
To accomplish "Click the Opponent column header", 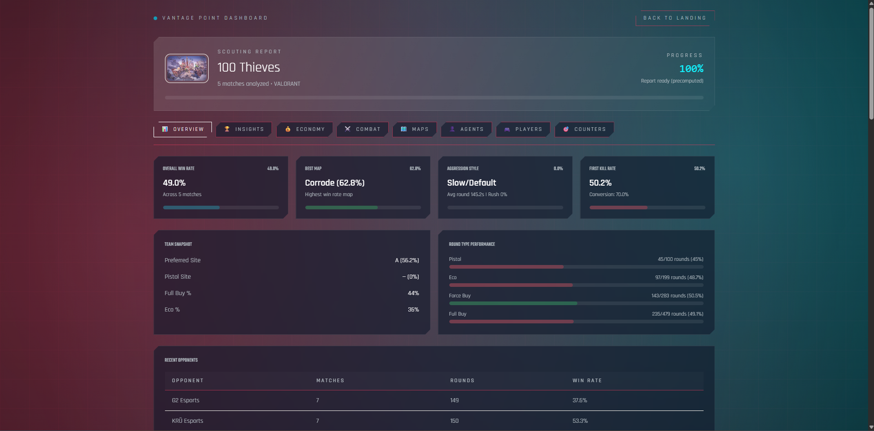I will [188, 380].
